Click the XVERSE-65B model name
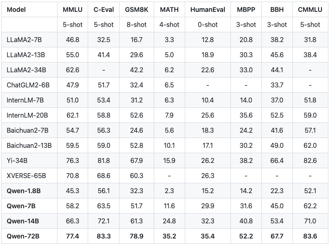This screenshot has height=245, width=330. (x=27, y=176)
